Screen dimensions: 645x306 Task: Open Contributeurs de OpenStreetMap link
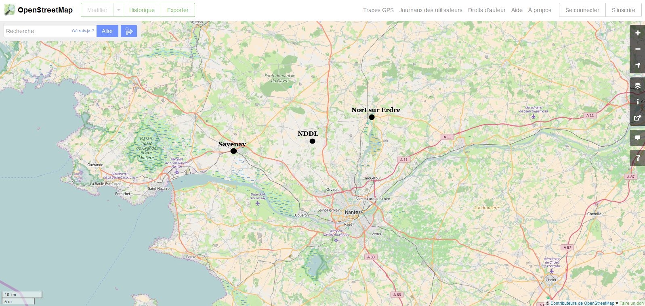(582, 303)
